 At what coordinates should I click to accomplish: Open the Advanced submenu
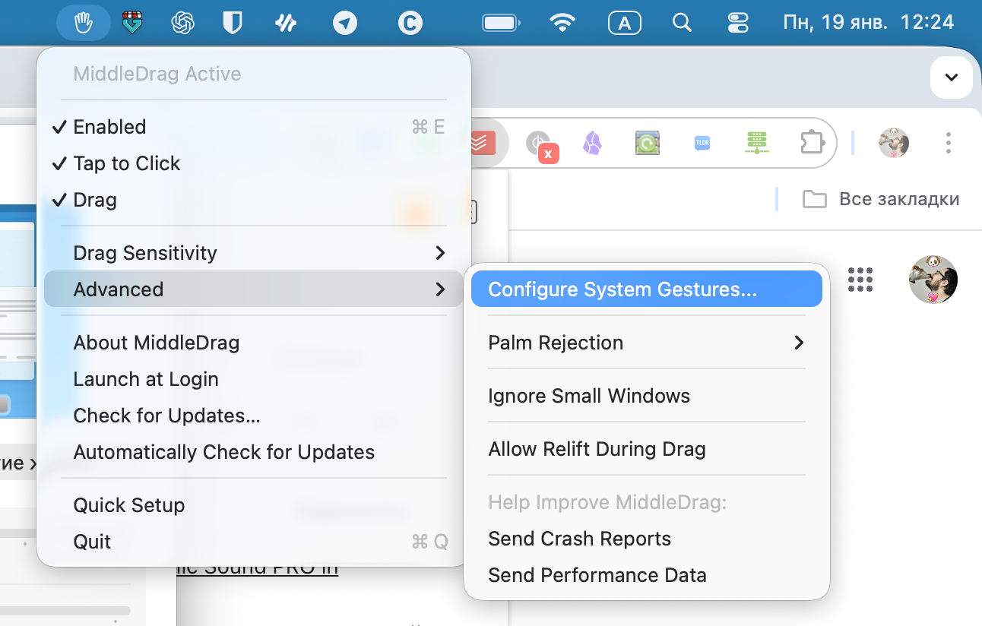(253, 289)
